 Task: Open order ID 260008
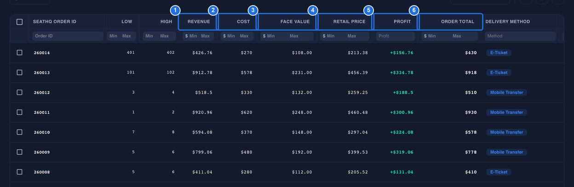(x=42, y=172)
